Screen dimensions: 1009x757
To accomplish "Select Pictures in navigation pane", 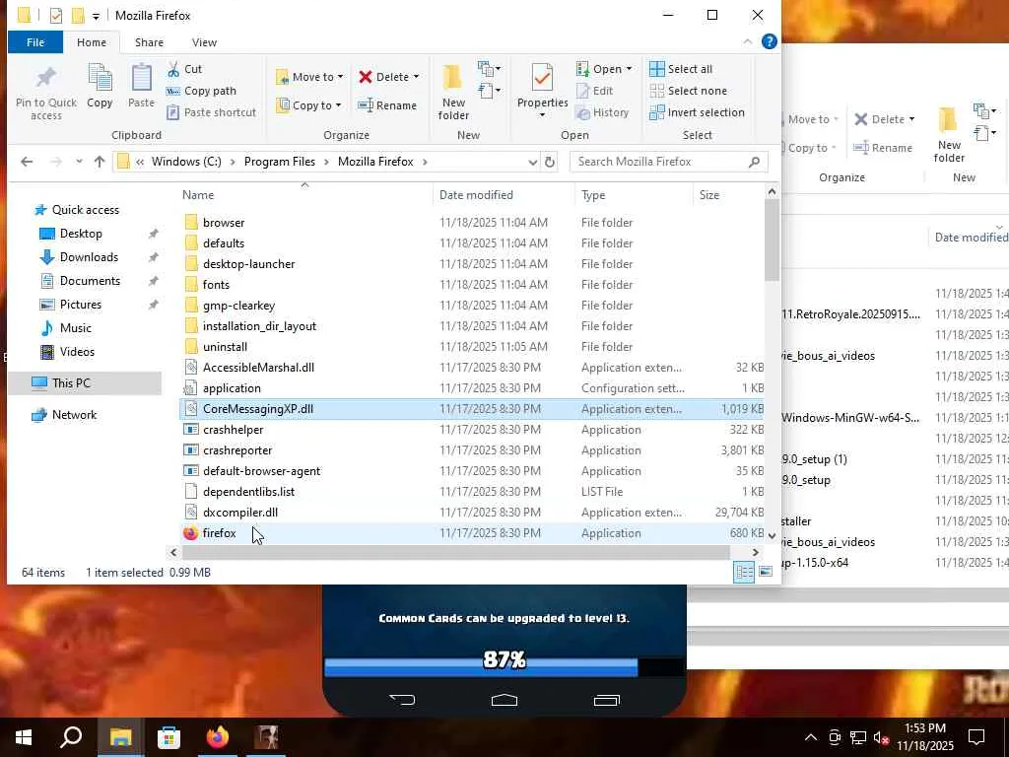I will click(x=80, y=305).
